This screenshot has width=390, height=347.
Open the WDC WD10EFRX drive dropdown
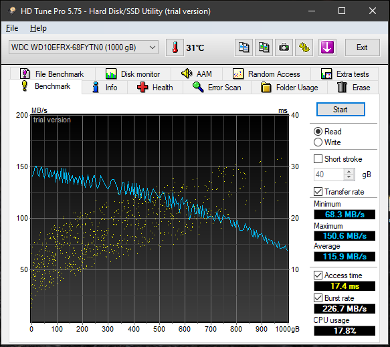point(84,47)
